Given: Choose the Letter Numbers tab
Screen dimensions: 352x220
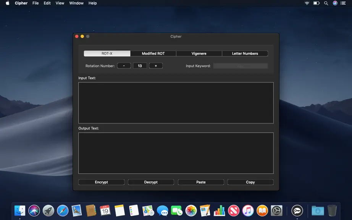Looking at the screenshot, I should [245, 53].
